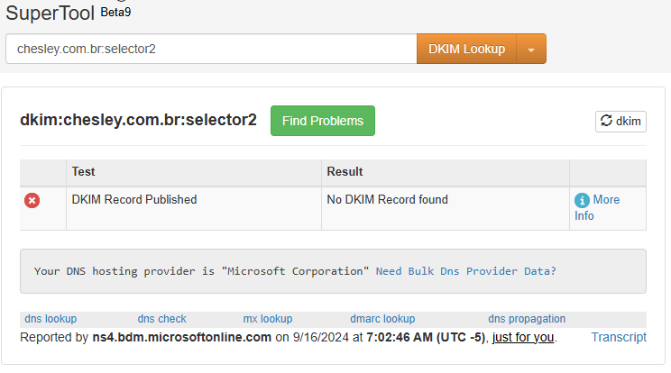Follow the Need Bulk Dns Provider Data link
671x373 pixels.
tap(465, 270)
